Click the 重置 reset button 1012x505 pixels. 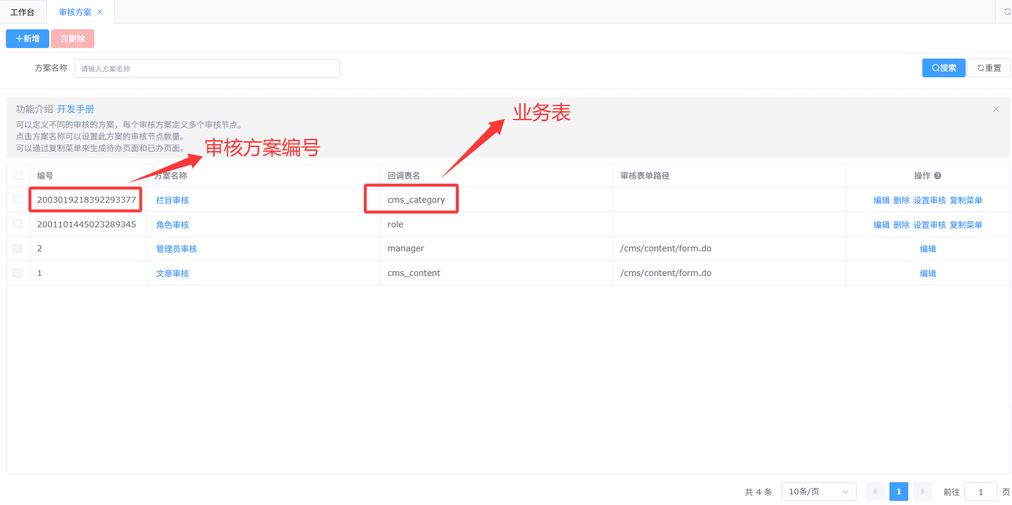[989, 68]
